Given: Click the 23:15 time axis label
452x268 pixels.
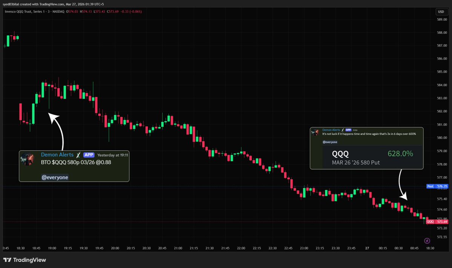Looking at the screenshot, I should point(320,248).
